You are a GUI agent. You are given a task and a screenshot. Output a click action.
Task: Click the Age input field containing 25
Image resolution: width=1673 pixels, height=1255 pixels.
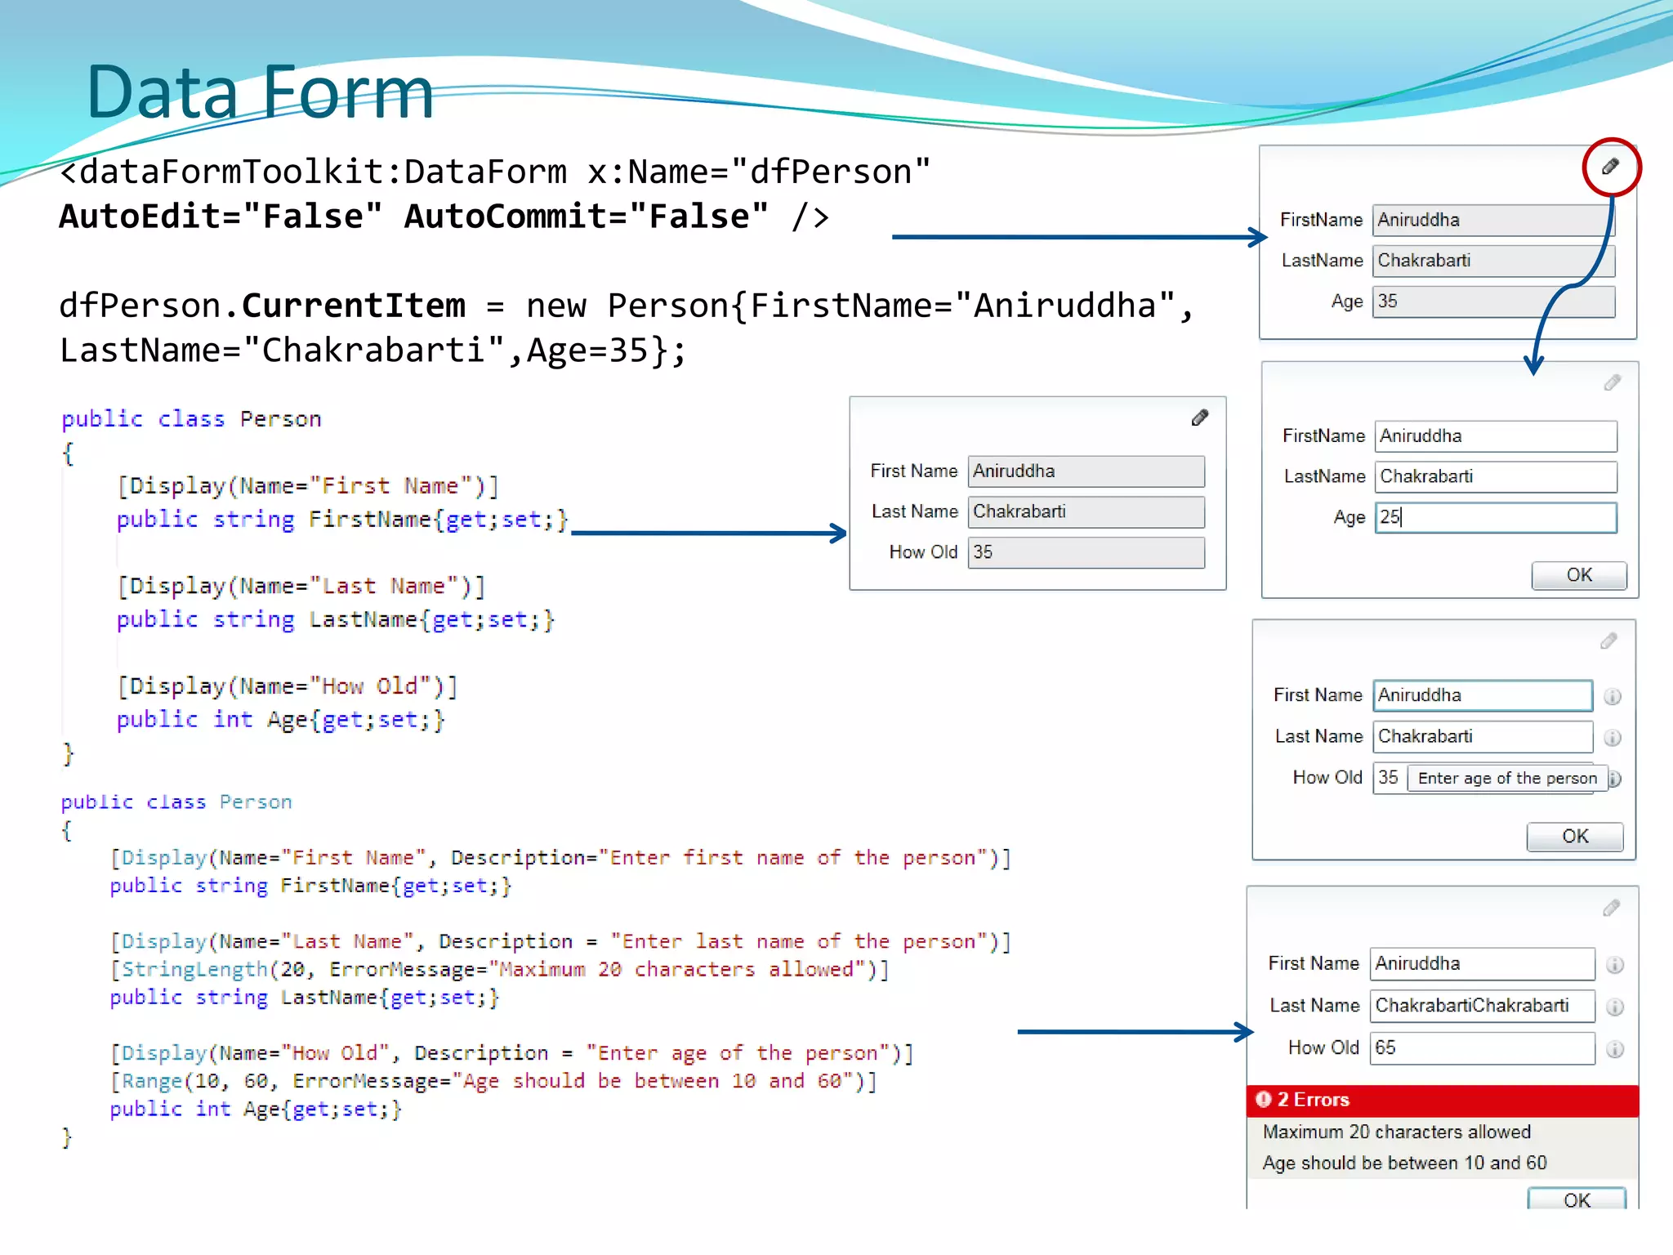point(1495,517)
